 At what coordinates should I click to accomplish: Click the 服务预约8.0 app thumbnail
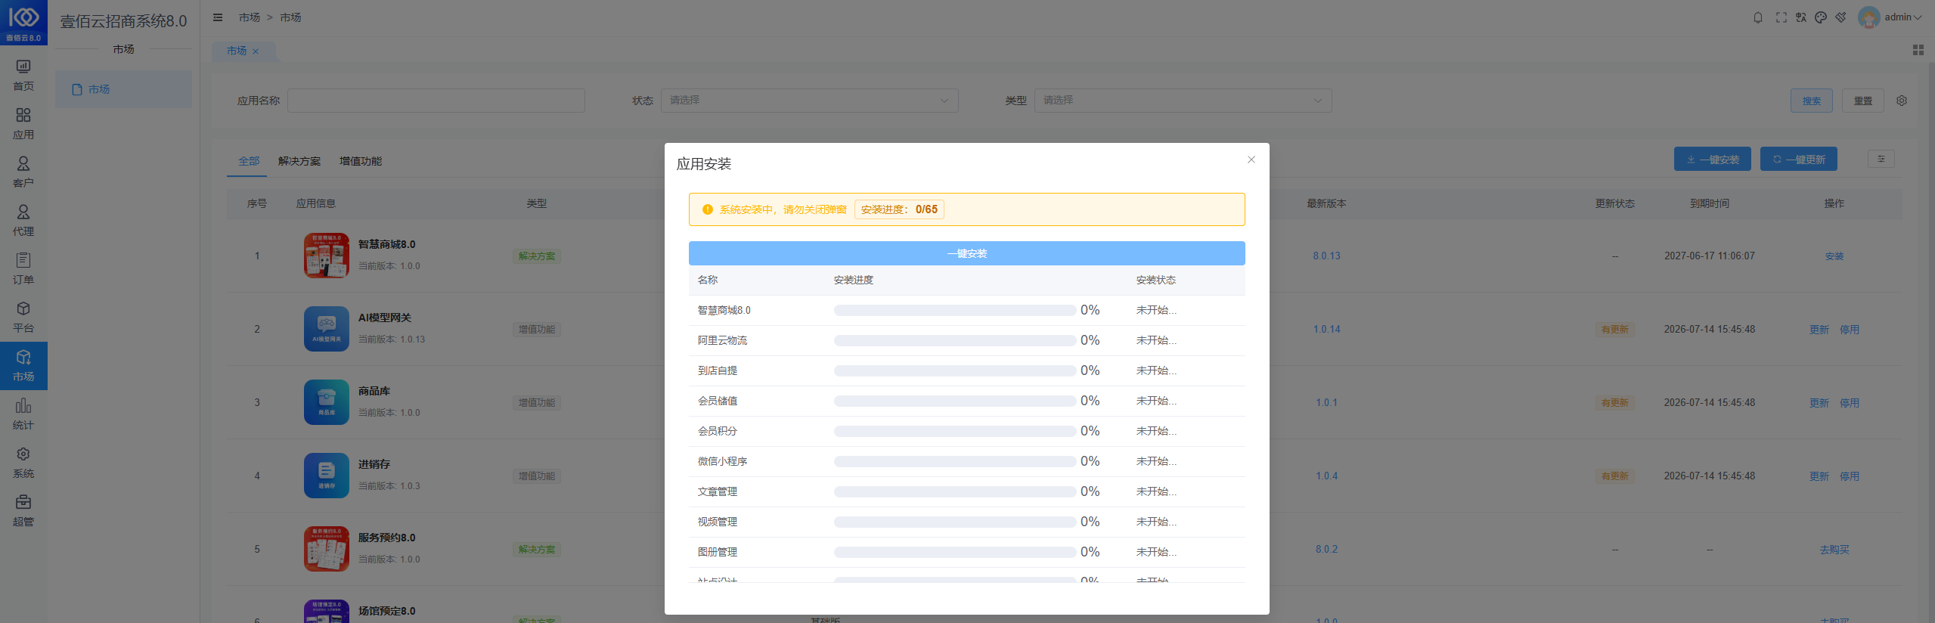327,549
